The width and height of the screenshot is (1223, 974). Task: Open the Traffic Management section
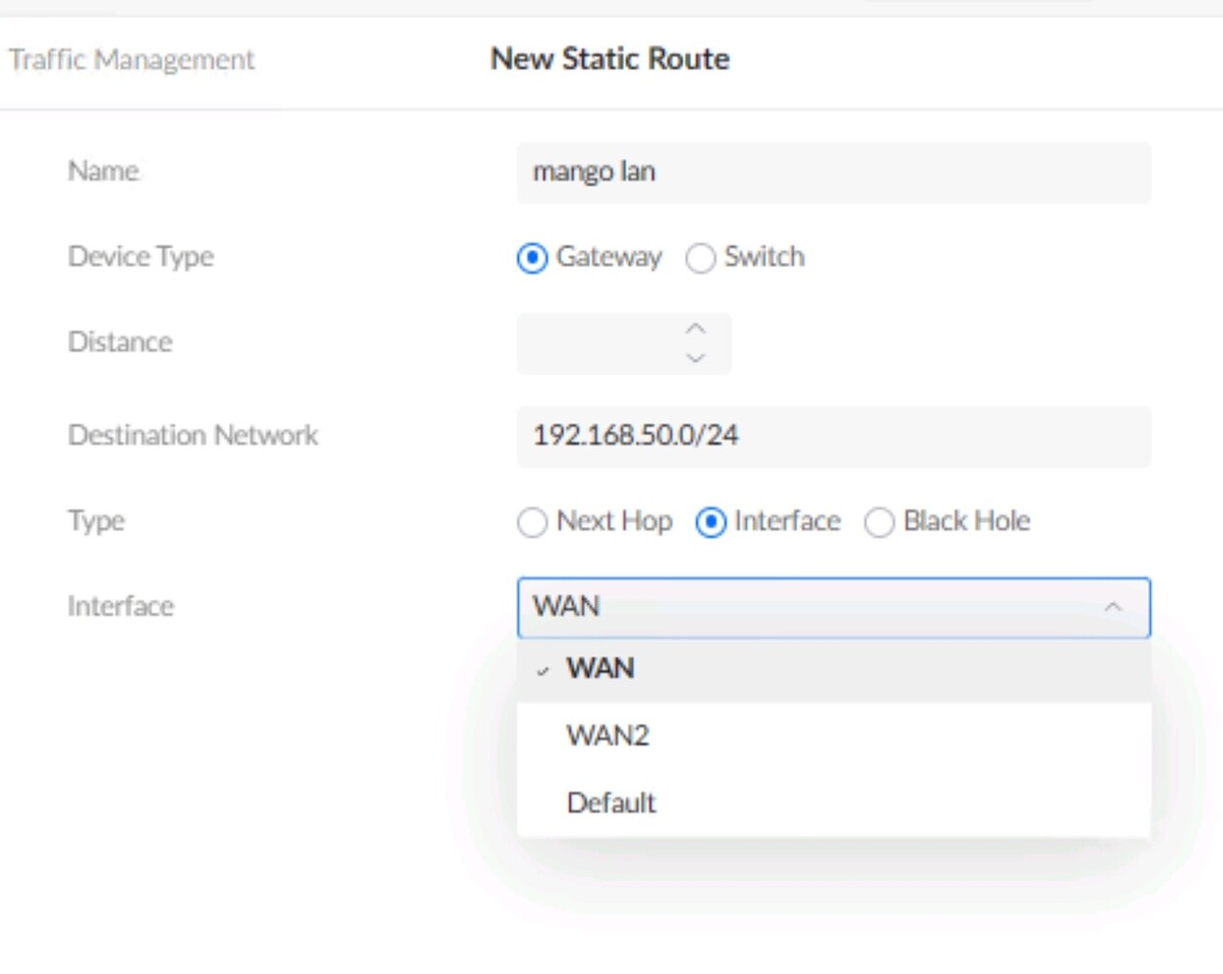[131, 59]
